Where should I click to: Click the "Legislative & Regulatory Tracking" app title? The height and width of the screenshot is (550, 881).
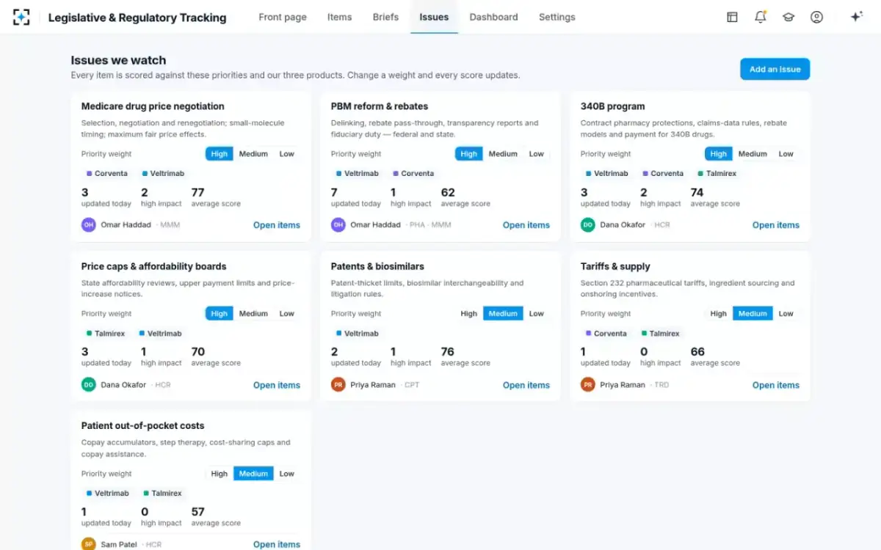[x=137, y=18]
